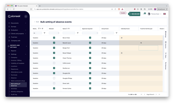Click the table's vertical scrollbar
The height and width of the screenshot is (104, 174).
[163, 47]
